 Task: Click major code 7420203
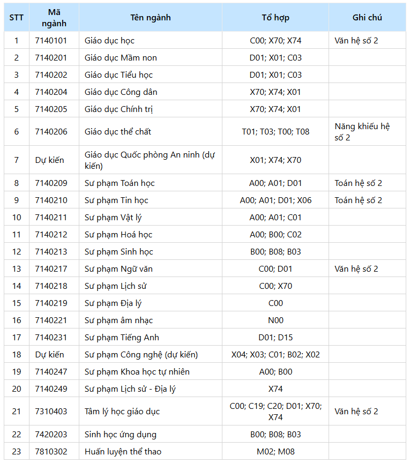(51, 435)
